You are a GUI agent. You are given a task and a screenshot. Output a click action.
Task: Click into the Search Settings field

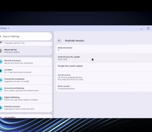[x=26, y=36]
